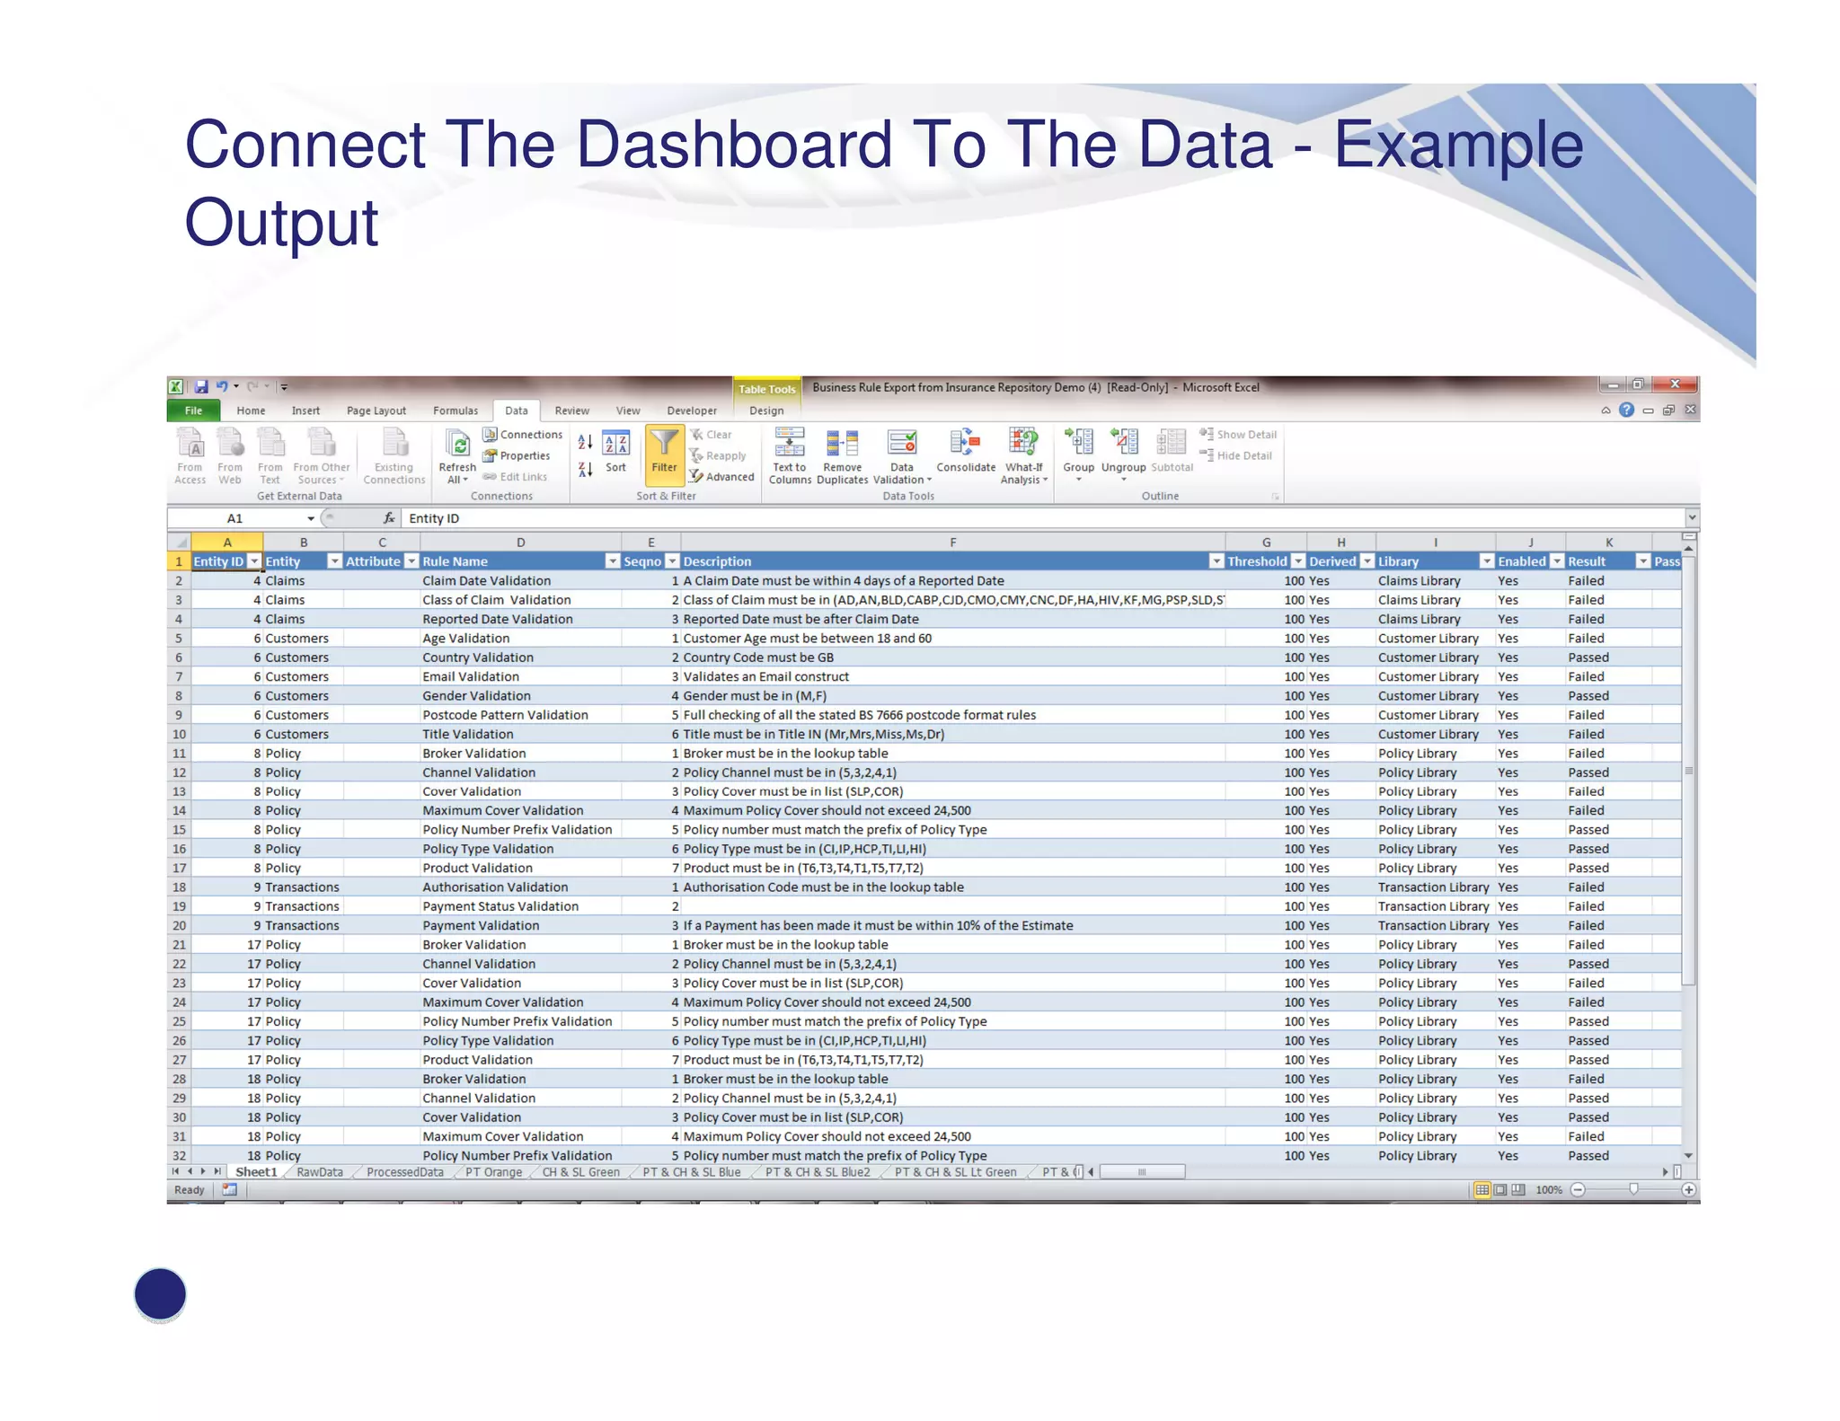1840x1421 pixels.
Task: Switch to Page Layout tab
Action: click(376, 410)
